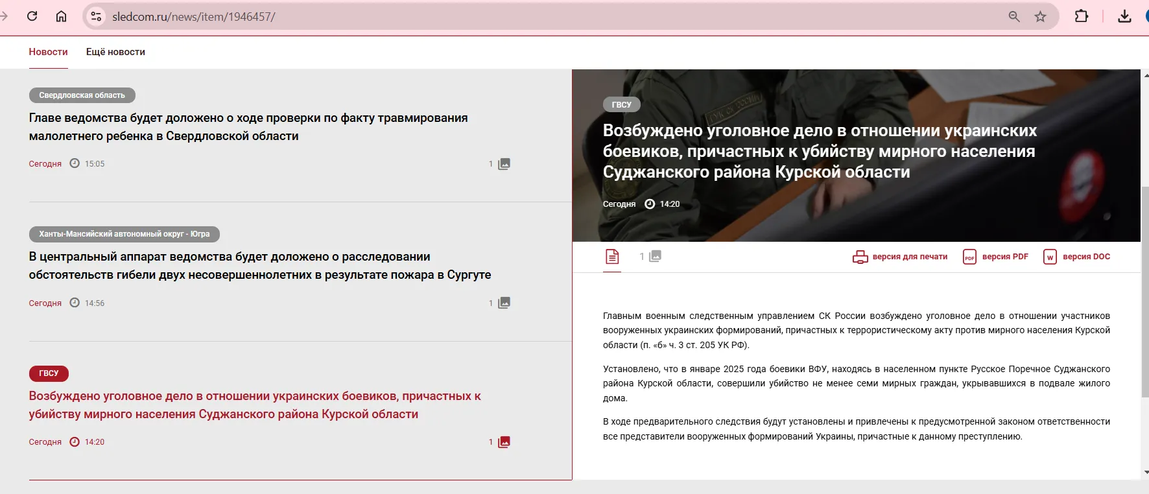Bookmark this page with the star icon
The height and width of the screenshot is (494, 1149).
tap(1040, 16)
